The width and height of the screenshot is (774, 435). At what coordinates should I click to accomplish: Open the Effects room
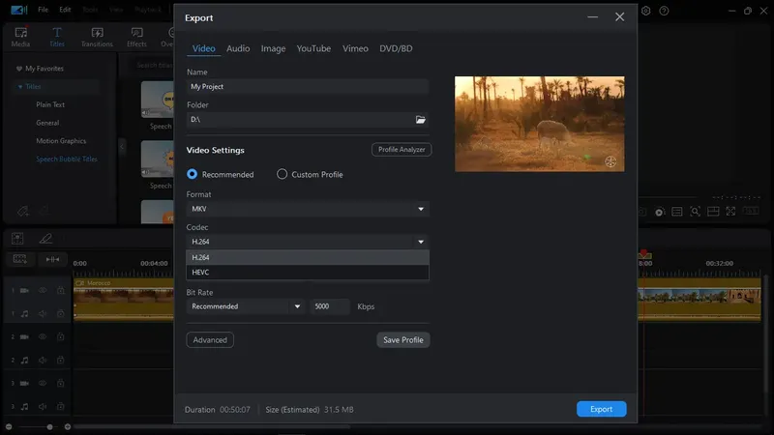click(x=136, y=37)
